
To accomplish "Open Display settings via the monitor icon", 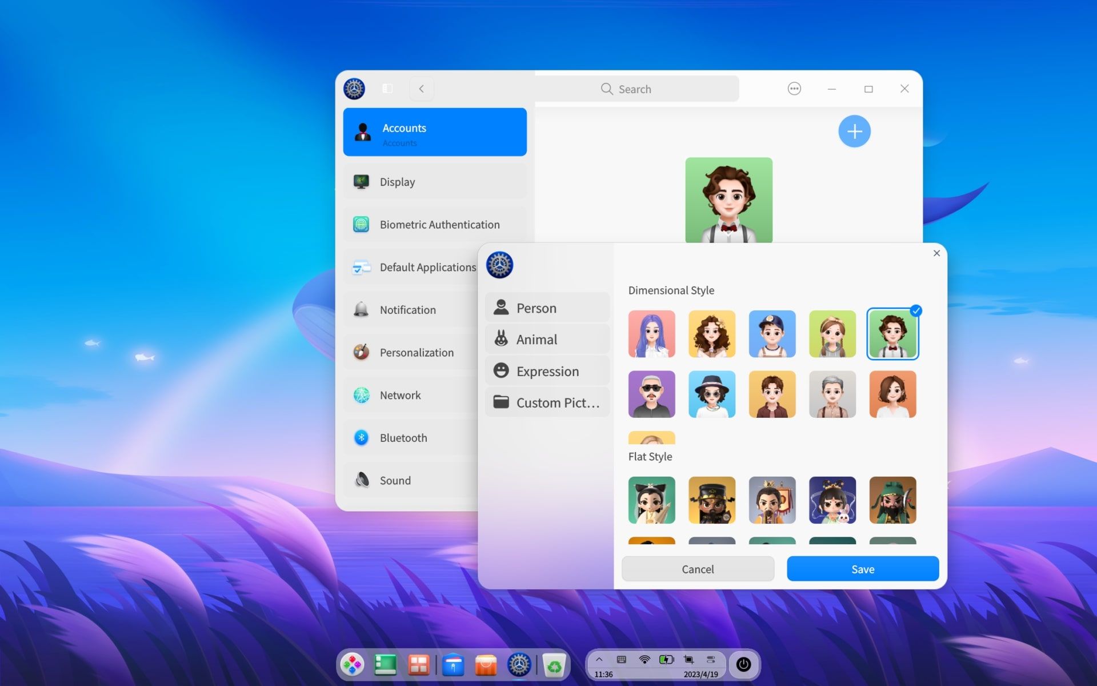I will point(362,181).
